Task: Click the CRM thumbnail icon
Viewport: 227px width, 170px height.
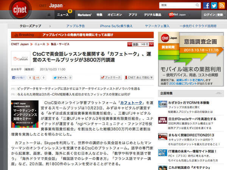Action: [x=163, y=104]
